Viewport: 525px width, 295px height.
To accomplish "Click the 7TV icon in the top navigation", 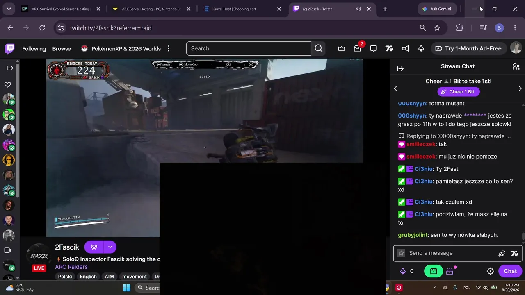I will pyautogui.click(x=389, y=49).
